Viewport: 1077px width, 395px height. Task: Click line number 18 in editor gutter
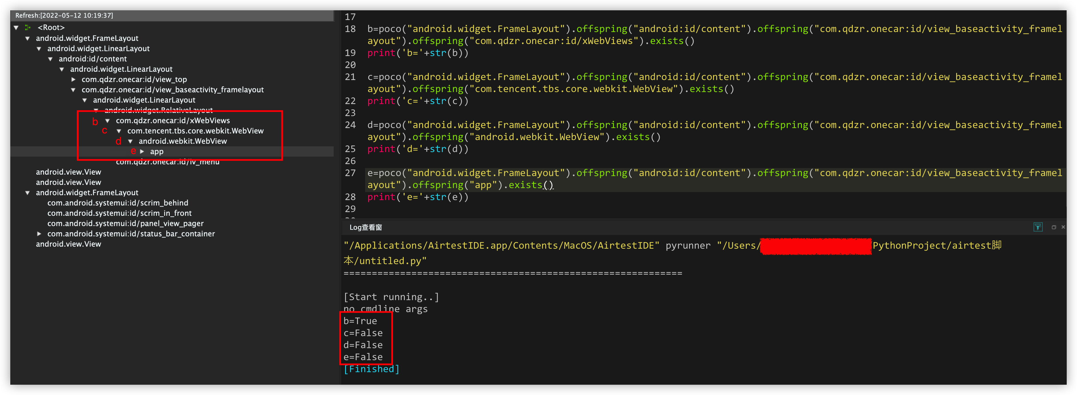(350, 29)
